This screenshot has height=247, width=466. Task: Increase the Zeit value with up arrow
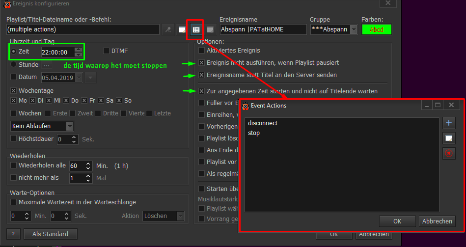click(78, 50)
